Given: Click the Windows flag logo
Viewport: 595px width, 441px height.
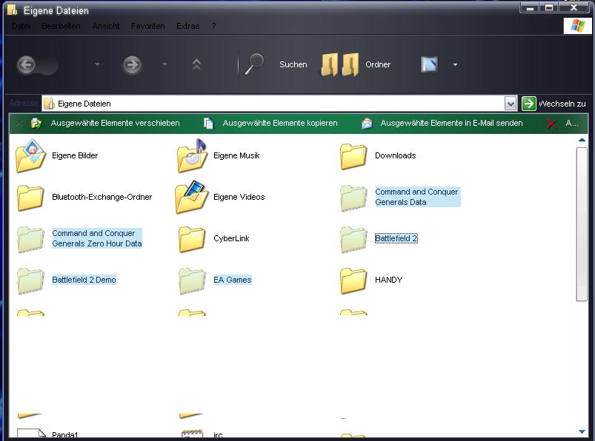Looking at the screenshot, I should point(577,26).
